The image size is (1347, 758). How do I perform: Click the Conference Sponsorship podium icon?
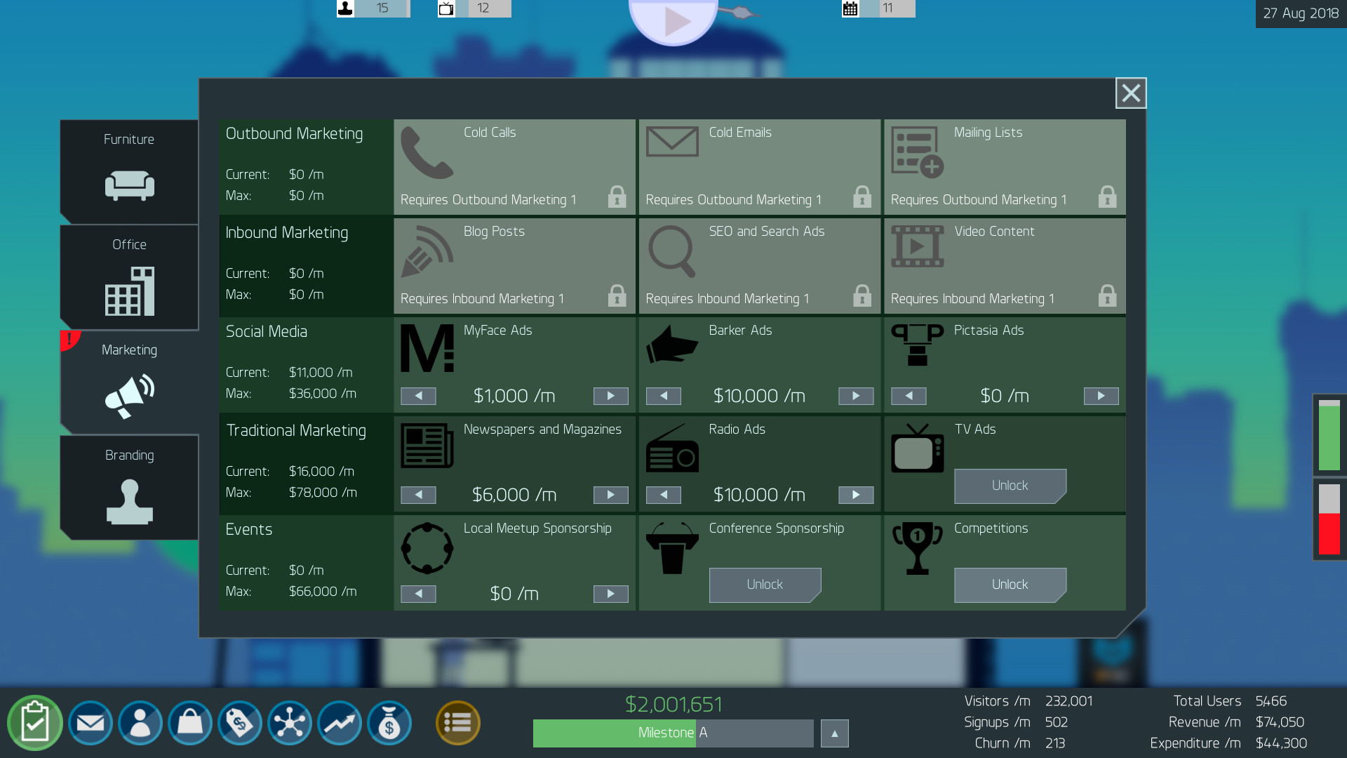(672, 548)
